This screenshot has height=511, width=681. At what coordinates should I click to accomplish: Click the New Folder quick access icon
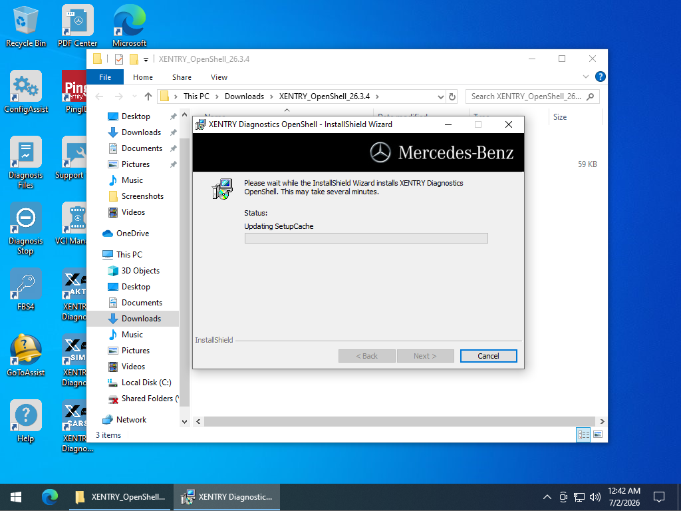tap(134, 59)
